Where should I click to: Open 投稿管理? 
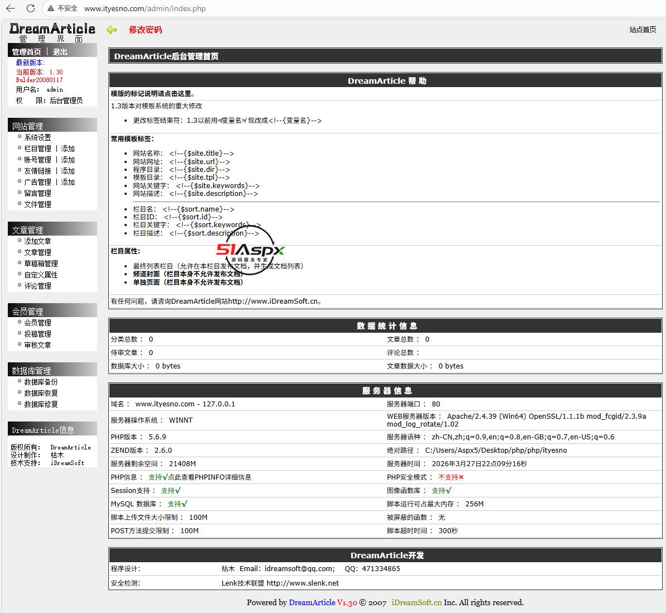[37, 334]
